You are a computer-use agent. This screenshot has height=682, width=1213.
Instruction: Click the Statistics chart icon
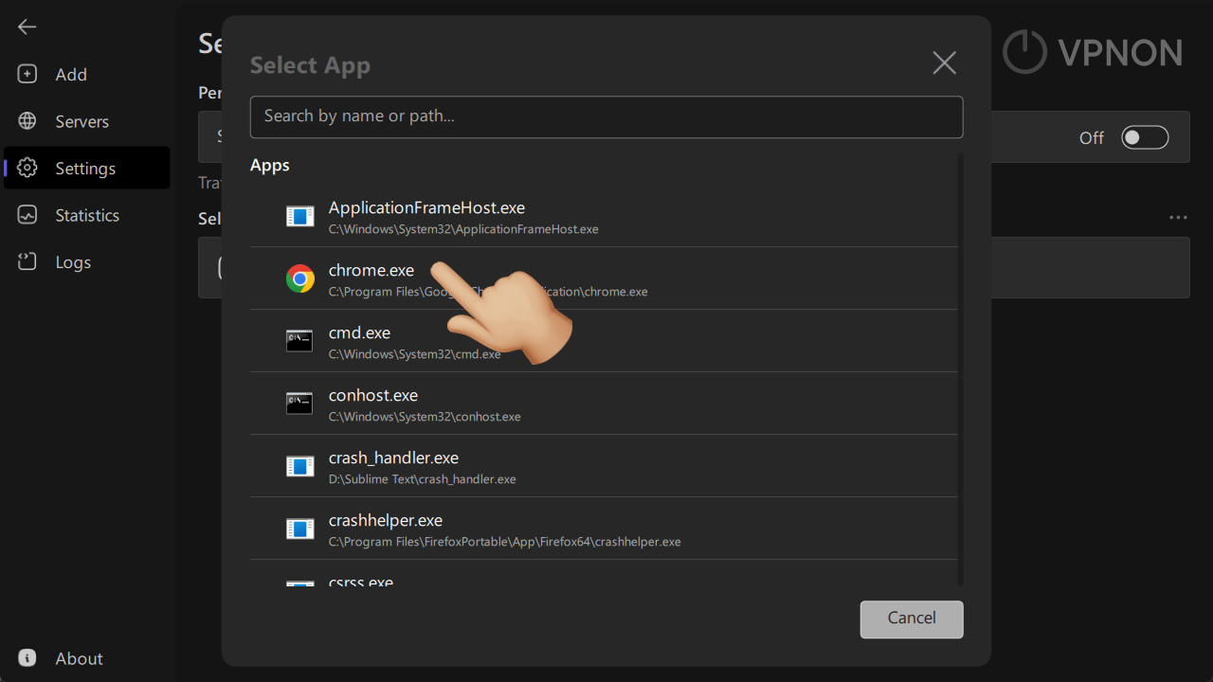click(x=27, y=215)
